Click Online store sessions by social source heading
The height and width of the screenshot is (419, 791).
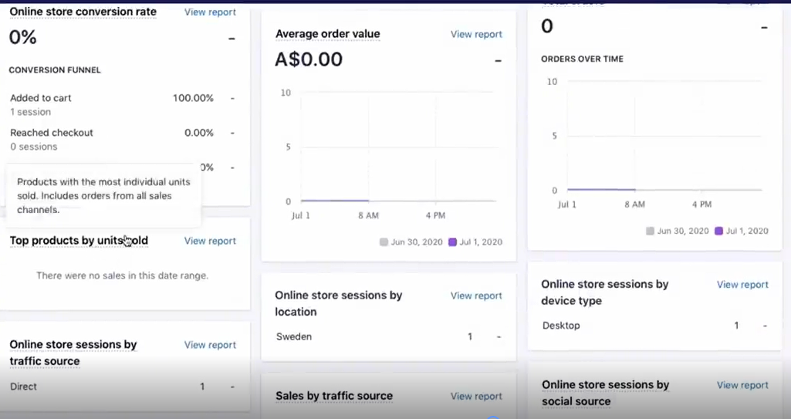tap(605, 393)
